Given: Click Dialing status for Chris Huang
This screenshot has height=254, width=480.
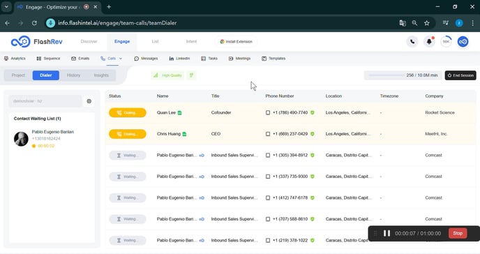Looking at the screenshot, I should pos(128,134).
